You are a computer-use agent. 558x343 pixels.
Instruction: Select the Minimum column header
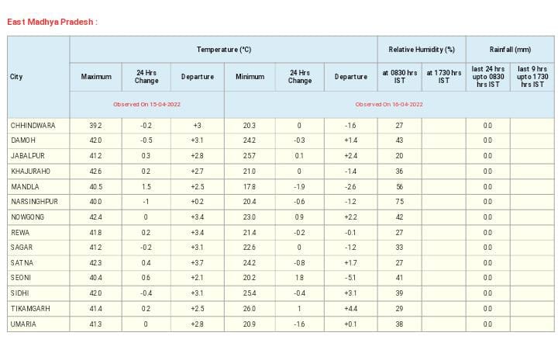(250, 77)
